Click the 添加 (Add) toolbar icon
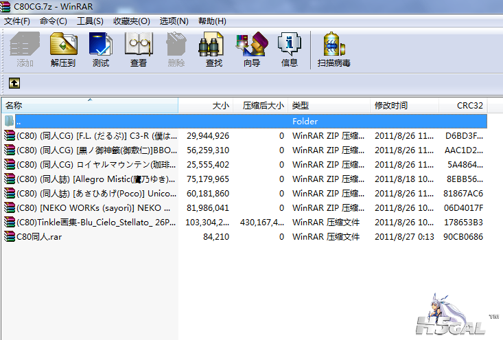This screenshot has width=503, height=340. click(25, 49)
